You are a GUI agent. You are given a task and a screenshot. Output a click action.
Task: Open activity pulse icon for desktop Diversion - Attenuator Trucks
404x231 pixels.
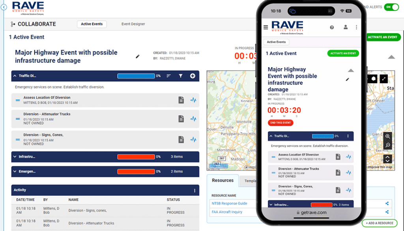point(193,119)
